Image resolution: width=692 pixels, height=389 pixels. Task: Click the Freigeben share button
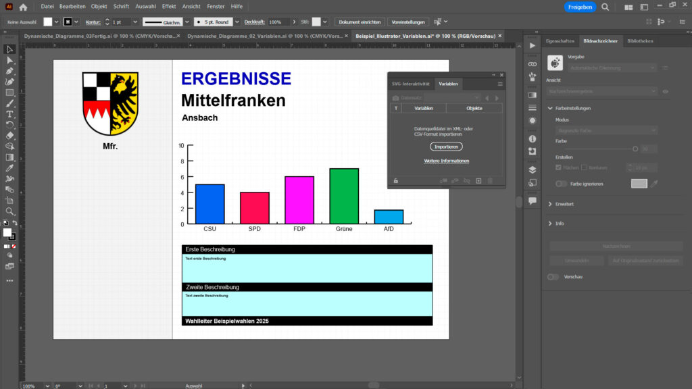580,7
